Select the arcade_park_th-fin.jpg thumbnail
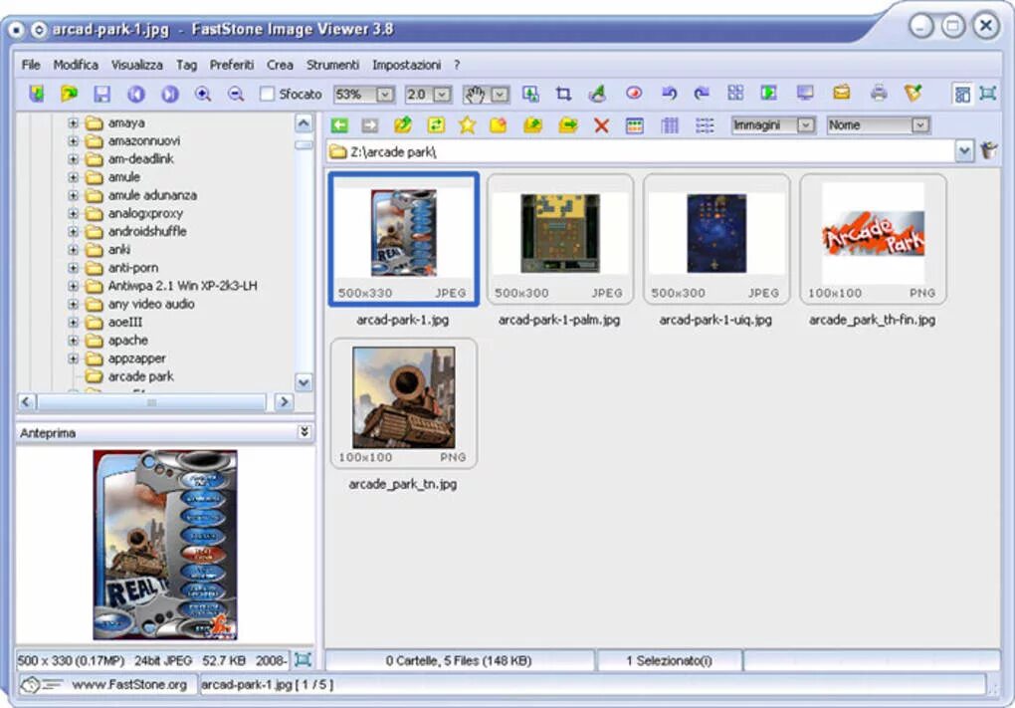 [x=873, y=238]
